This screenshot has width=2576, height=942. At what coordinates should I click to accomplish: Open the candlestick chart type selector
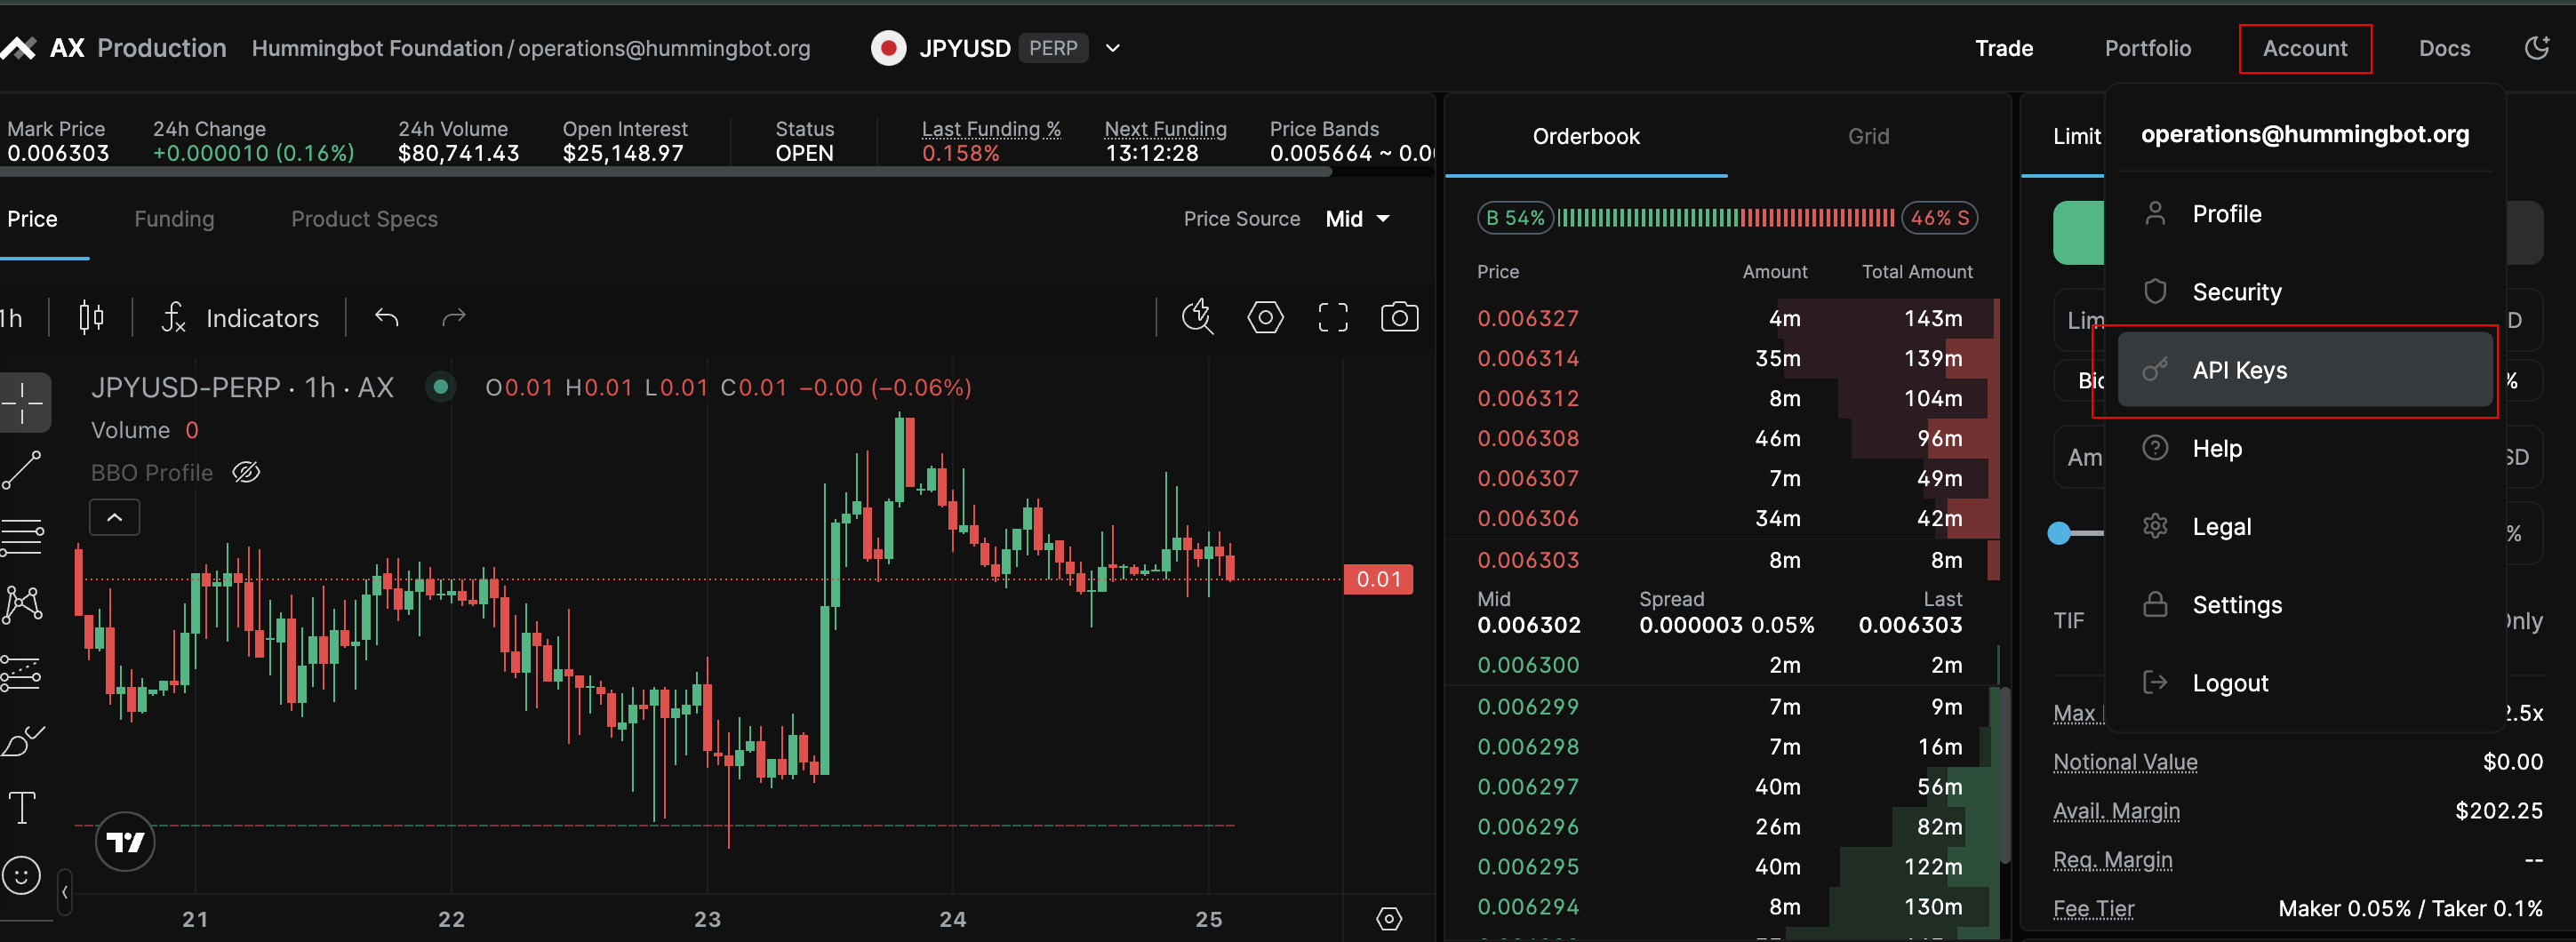coord(91,318)
